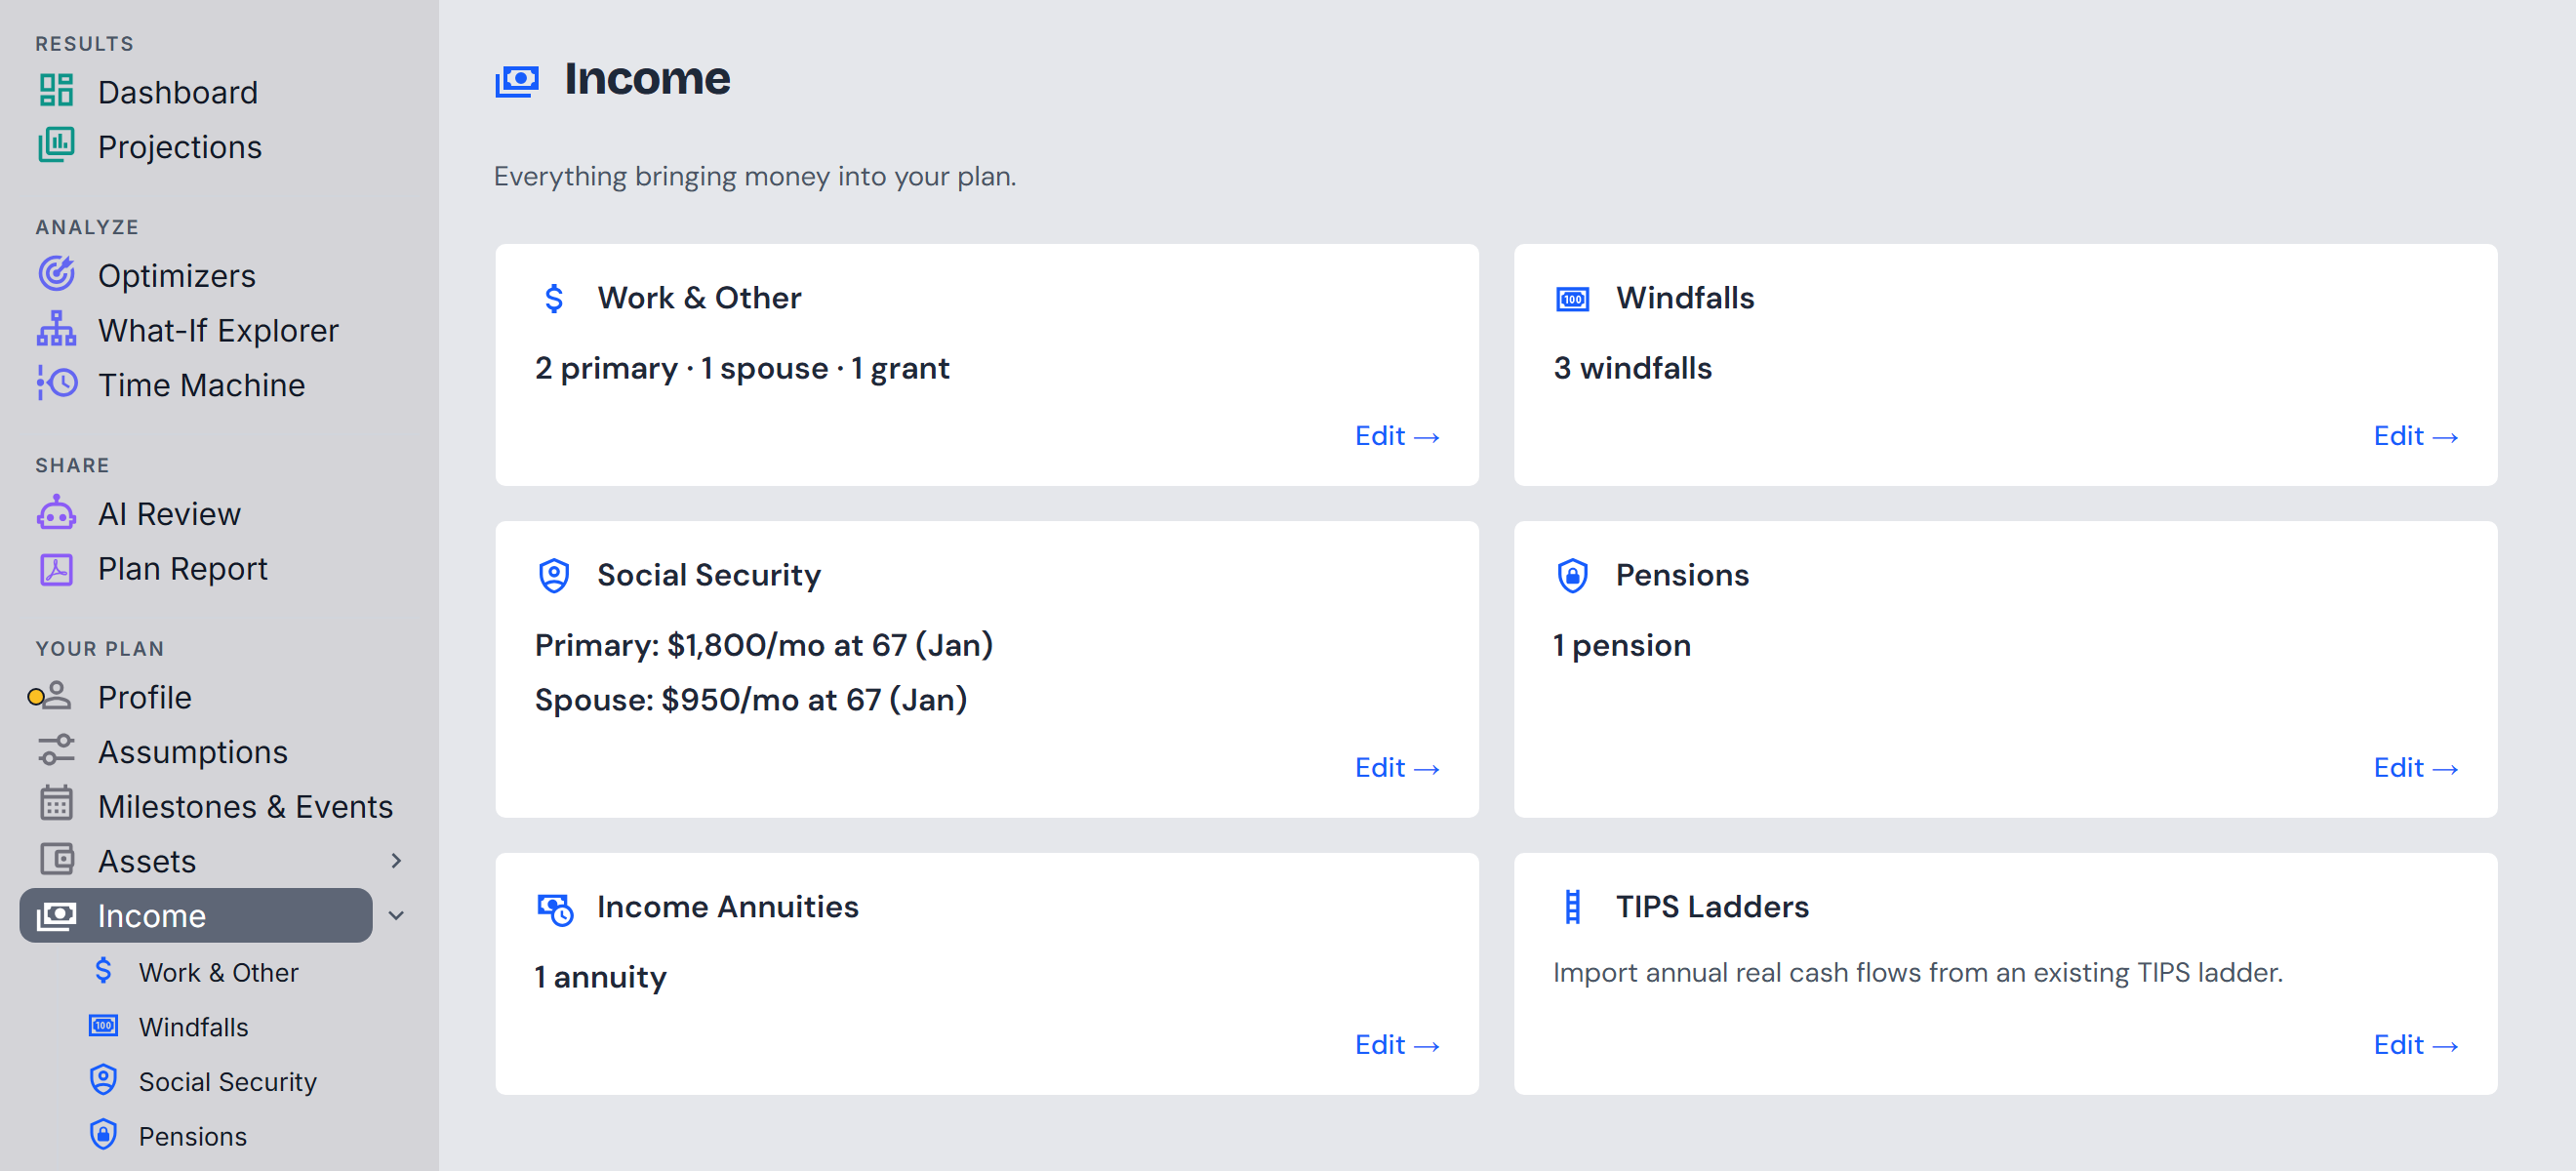Click the Time Machine clock icon
Viewport: 2576px width, 1171px height.
[56, 384]
